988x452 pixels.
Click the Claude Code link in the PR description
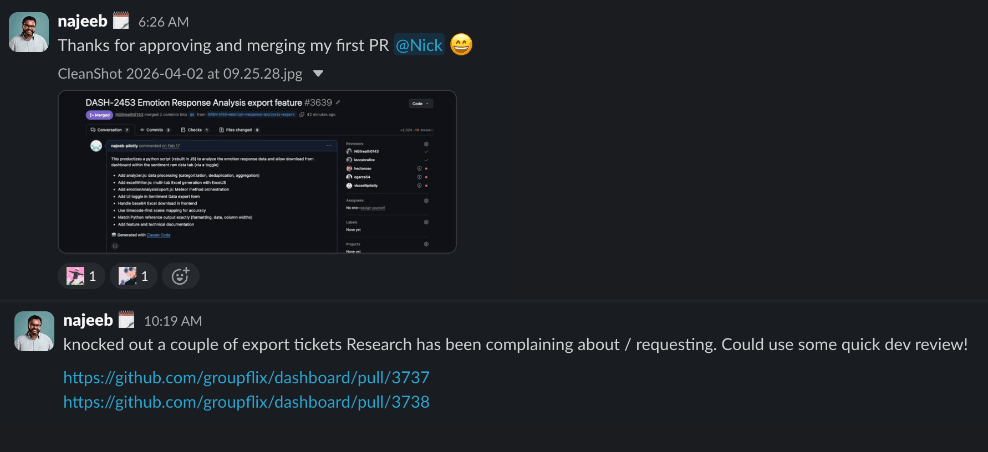coord(158,234)
